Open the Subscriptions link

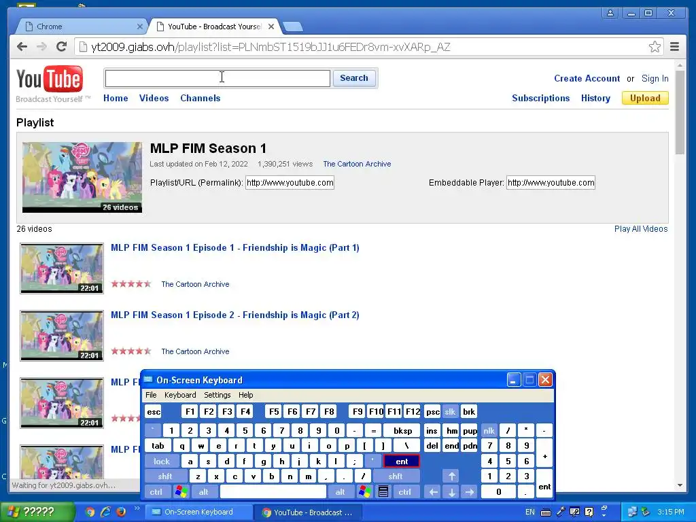540,98
